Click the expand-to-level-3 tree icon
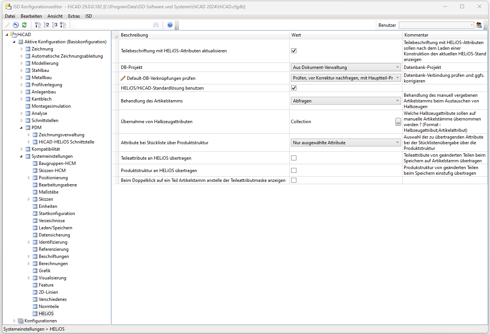The image size is (490, 334). [x=55, y=25]
